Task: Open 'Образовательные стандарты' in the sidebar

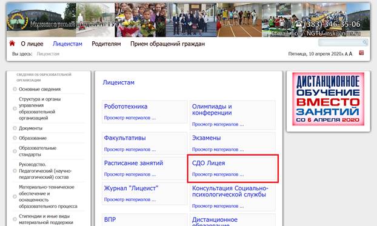Action: 38,151
